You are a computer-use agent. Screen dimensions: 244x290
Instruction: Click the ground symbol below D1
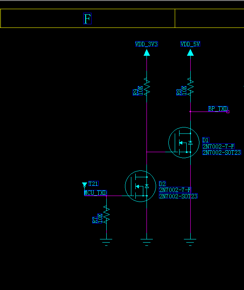coord(190,242)
